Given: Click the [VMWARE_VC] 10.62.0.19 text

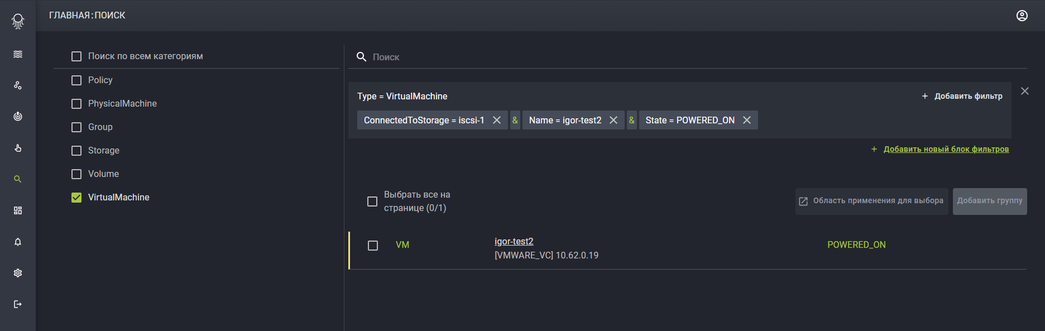Looking at the screenshot, I should pyautogui.click(x=547, y=255).
